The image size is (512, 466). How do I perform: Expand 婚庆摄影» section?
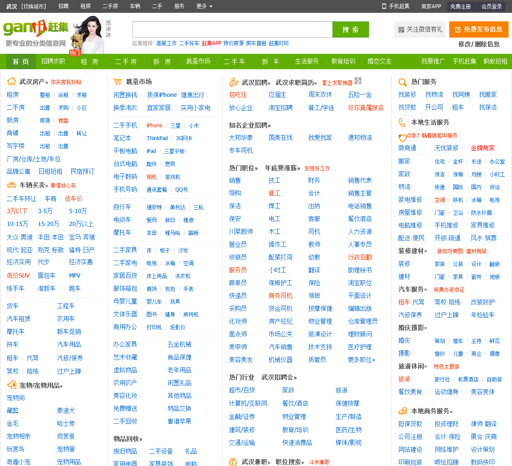pyautogui.click(x=413, y=328)
